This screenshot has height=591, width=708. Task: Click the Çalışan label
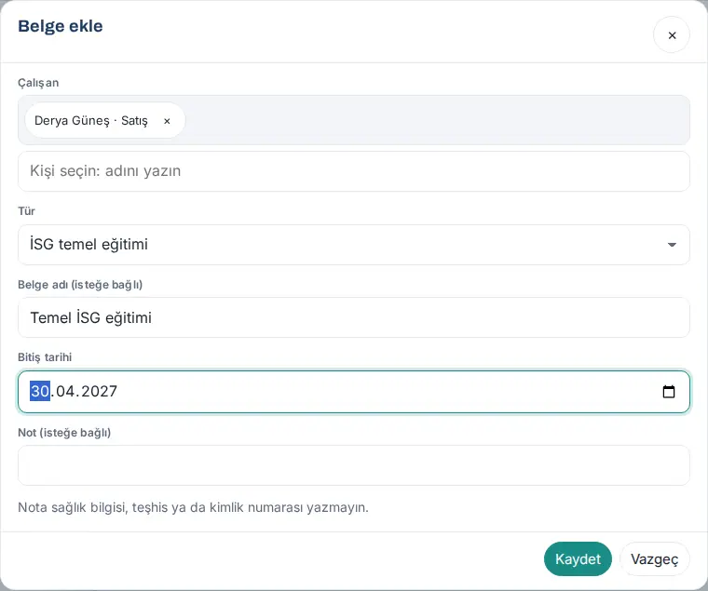(38, 83)
